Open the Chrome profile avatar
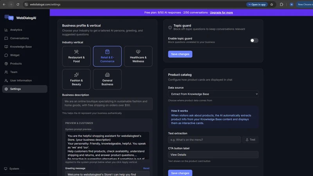313x176 pixels. click(291, 4)
